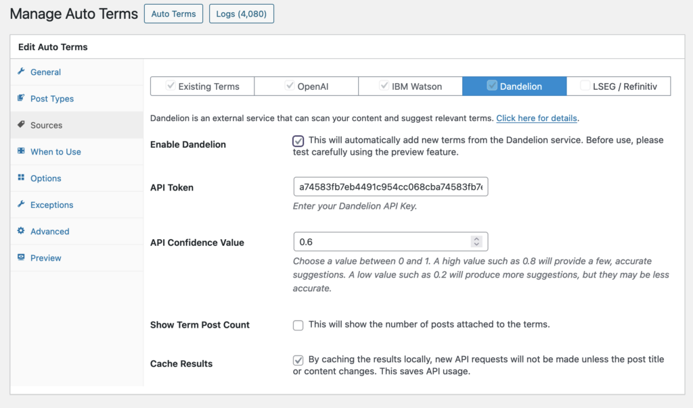Click the Auto Terms button
This screenshot has height=408, width=693.
click(x=173, y=14)
